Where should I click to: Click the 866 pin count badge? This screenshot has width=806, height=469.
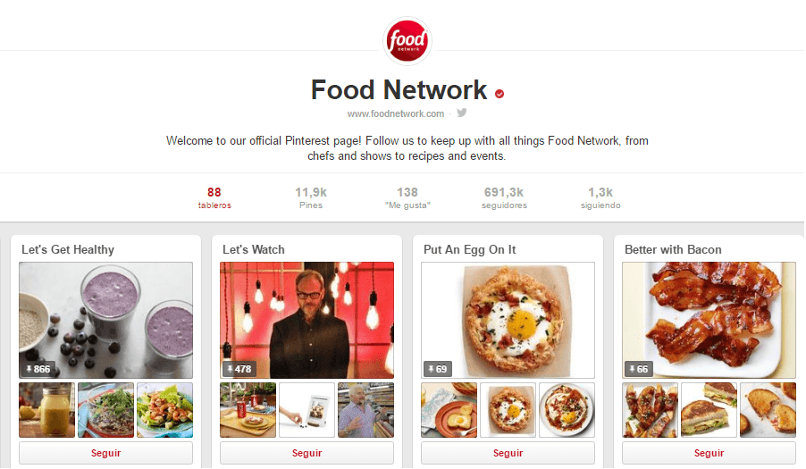pos(38,369)
